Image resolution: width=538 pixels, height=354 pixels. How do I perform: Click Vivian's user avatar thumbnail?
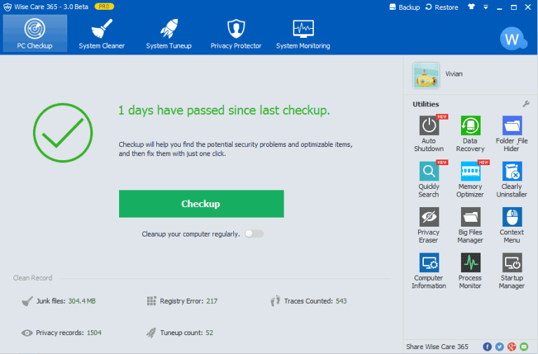coord(426,76)
